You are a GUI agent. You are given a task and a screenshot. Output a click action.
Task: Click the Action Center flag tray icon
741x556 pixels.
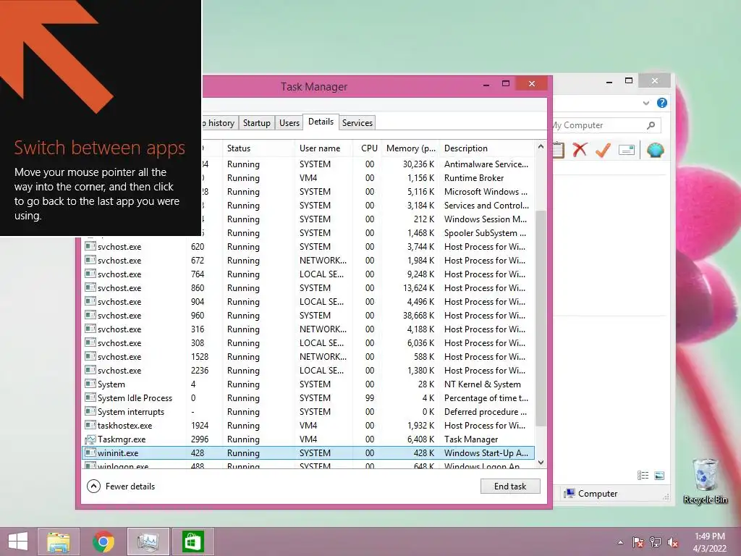pos(638,542)
